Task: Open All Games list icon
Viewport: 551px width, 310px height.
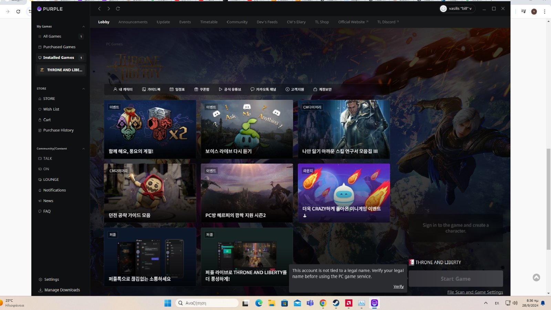Action: coord(40,37)
